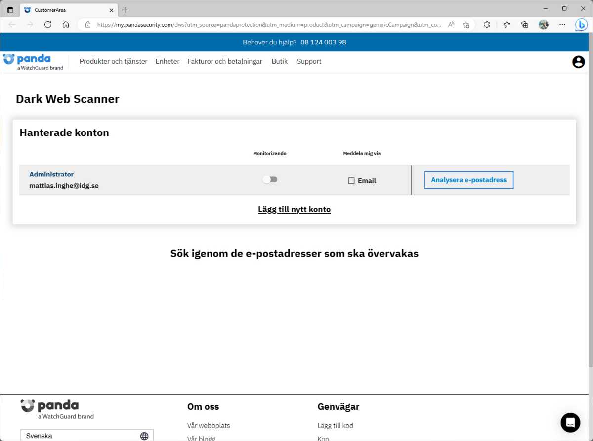Add this page to favorites
Viewport: 593px width, 441px height.
tap(466, 24)
